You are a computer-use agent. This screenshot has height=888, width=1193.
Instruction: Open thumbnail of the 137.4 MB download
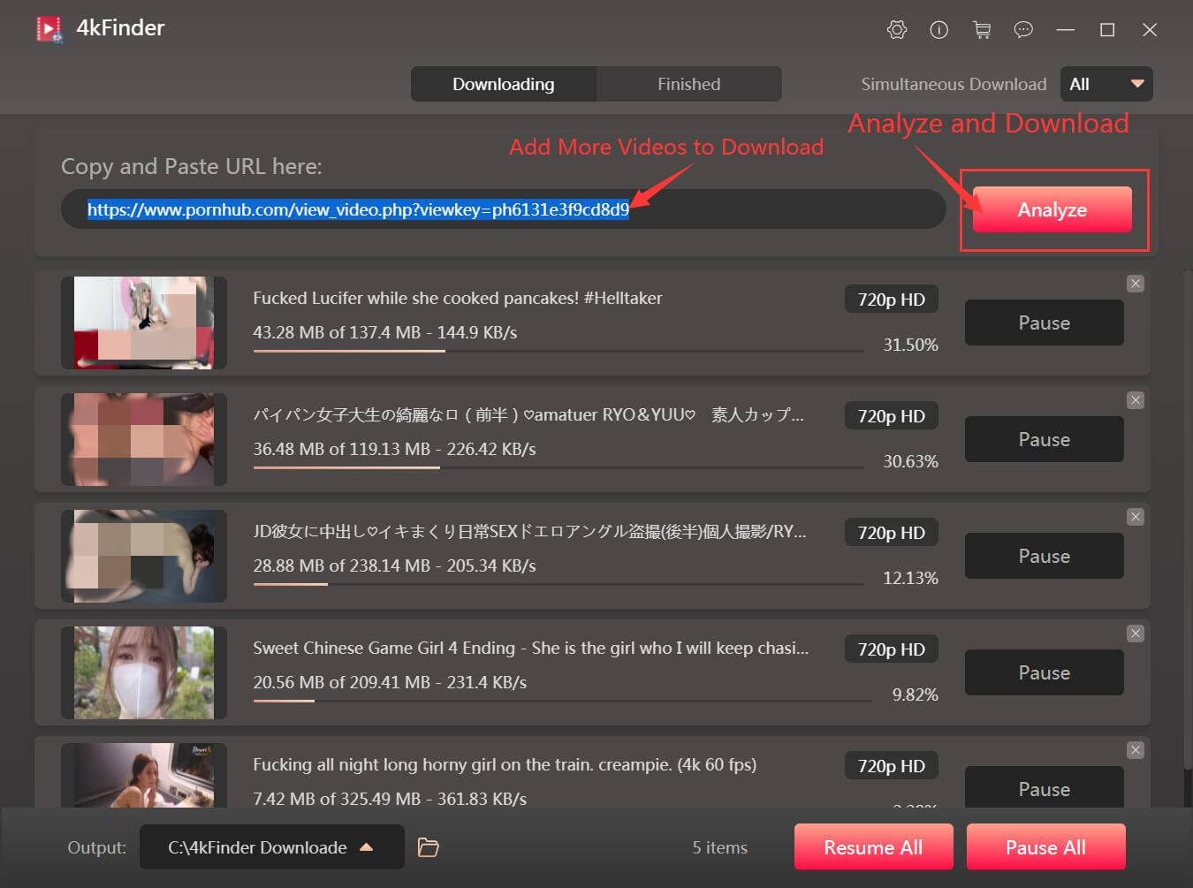[144, 323]
